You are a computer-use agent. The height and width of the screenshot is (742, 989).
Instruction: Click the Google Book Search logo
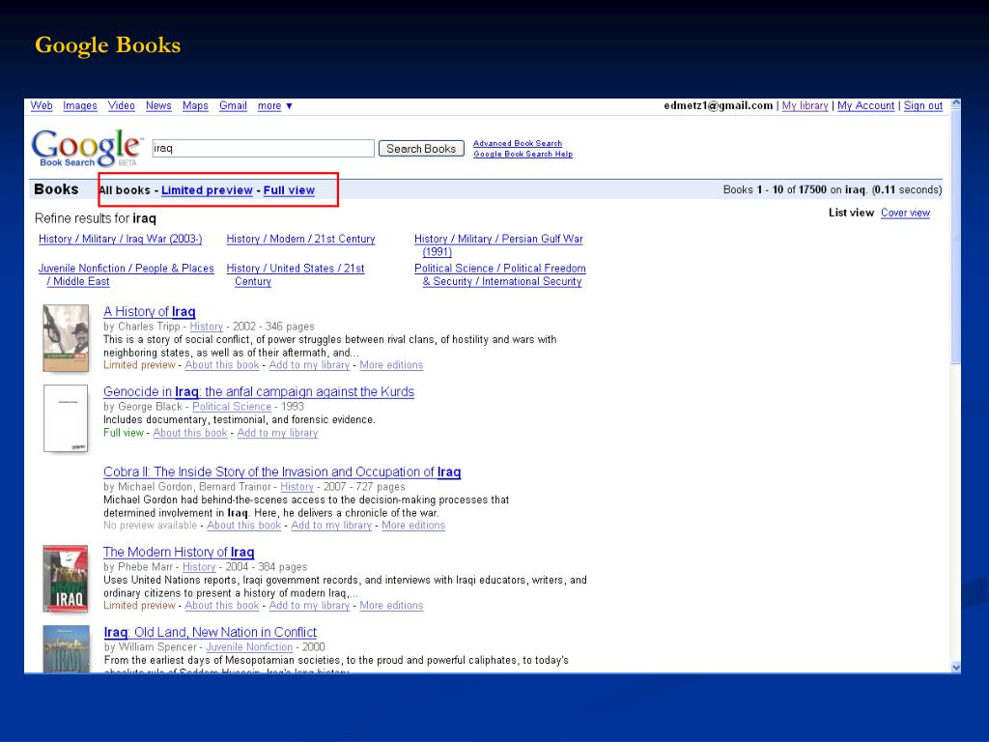click(86, 148)
